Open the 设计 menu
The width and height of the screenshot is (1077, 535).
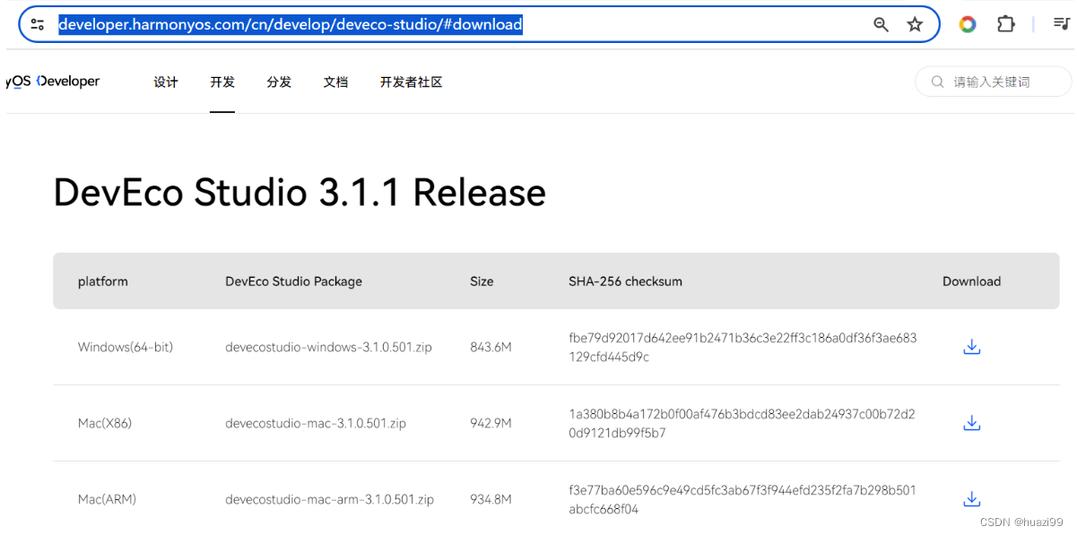(x=166, y=82)
